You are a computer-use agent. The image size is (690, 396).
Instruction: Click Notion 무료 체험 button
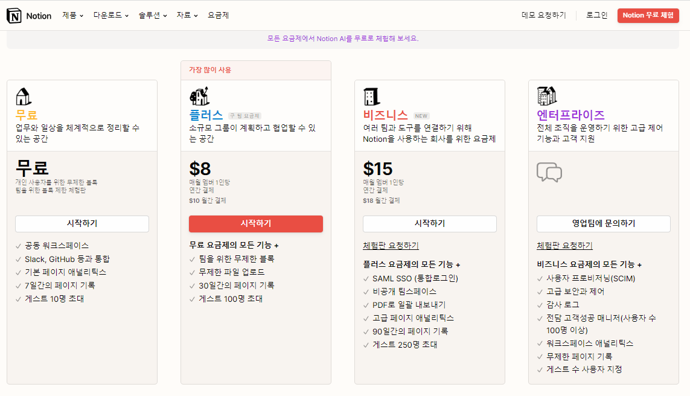pyautogui.click(x=648, y=16)
